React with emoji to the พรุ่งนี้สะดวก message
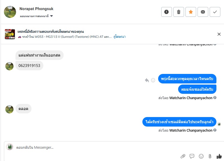Viewport: 224px width, 161px height. [x=153, y=80]
